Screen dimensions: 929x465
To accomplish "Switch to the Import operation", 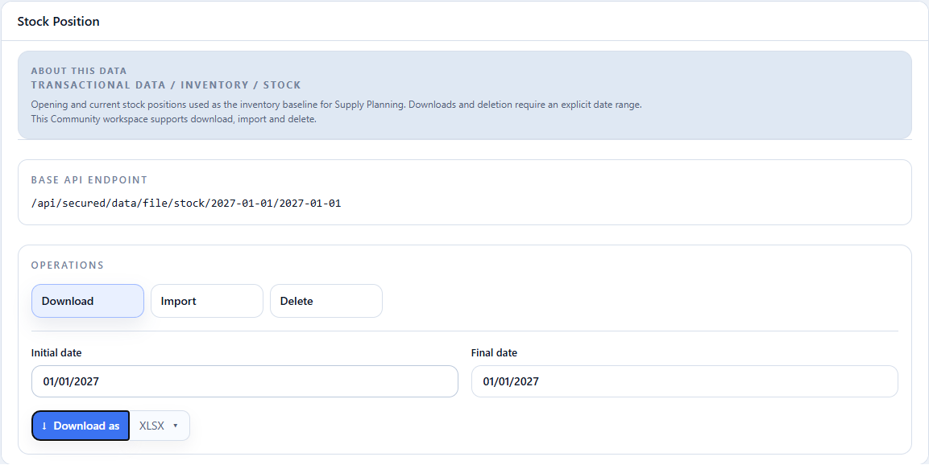I will pos(207,301).
